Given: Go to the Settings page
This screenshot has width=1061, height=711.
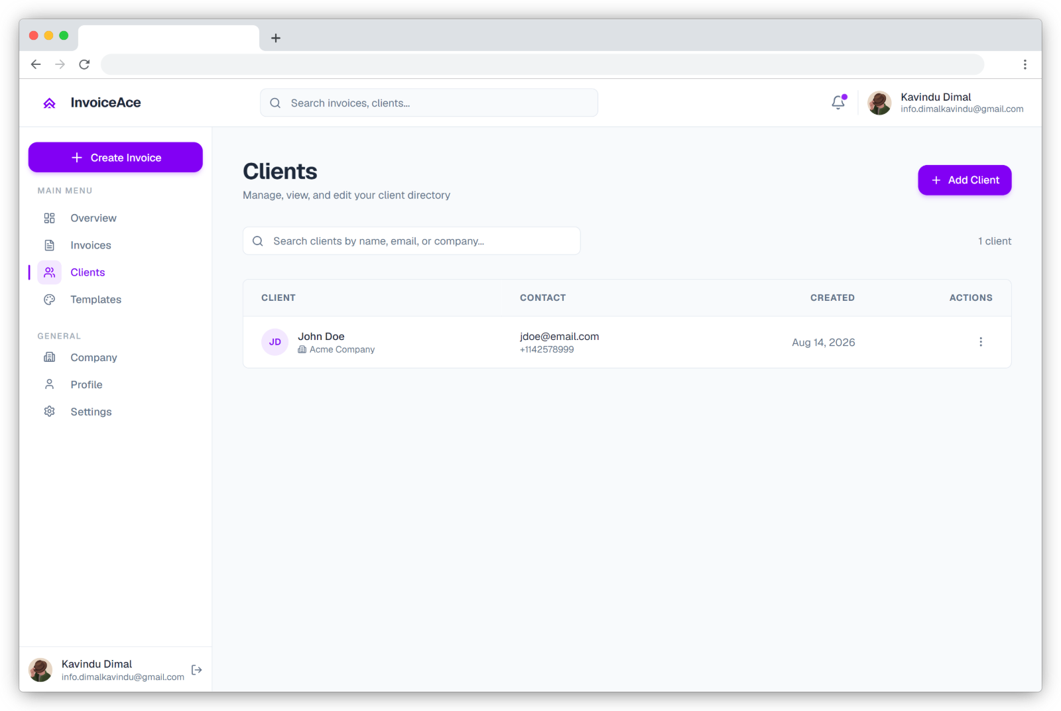Looking at the screenshot, I should tap(115, 411).
